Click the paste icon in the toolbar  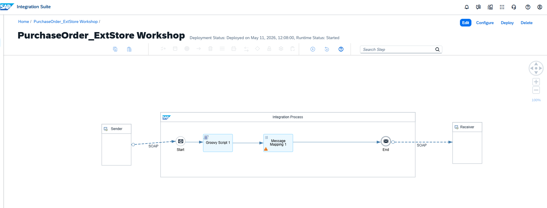point(129,49)
